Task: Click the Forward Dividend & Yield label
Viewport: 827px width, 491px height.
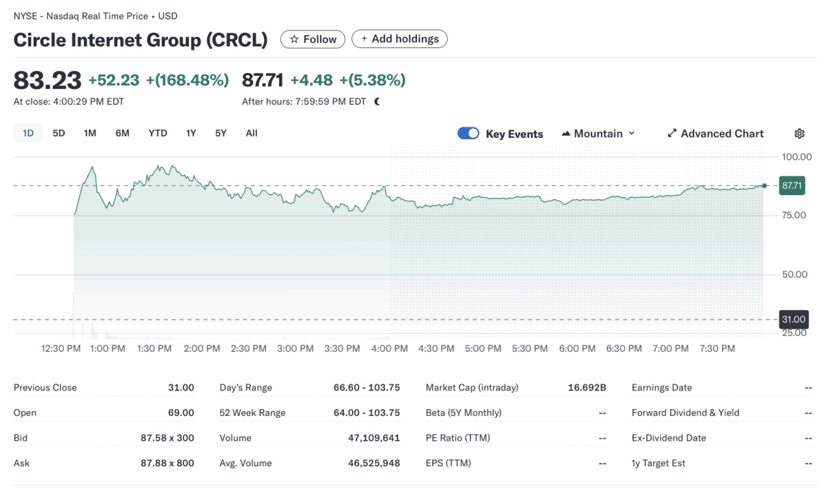Action: pyautogui.click(x=686, y=412)
